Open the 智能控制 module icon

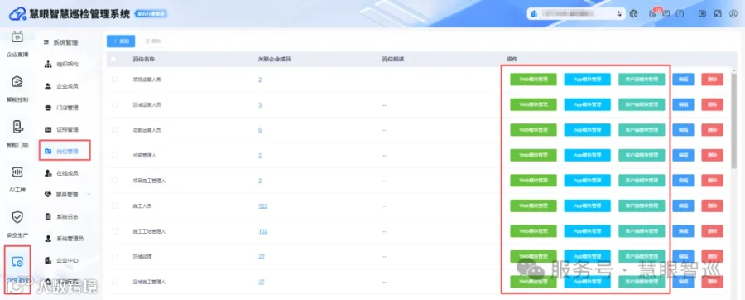(x=17, y=82)
